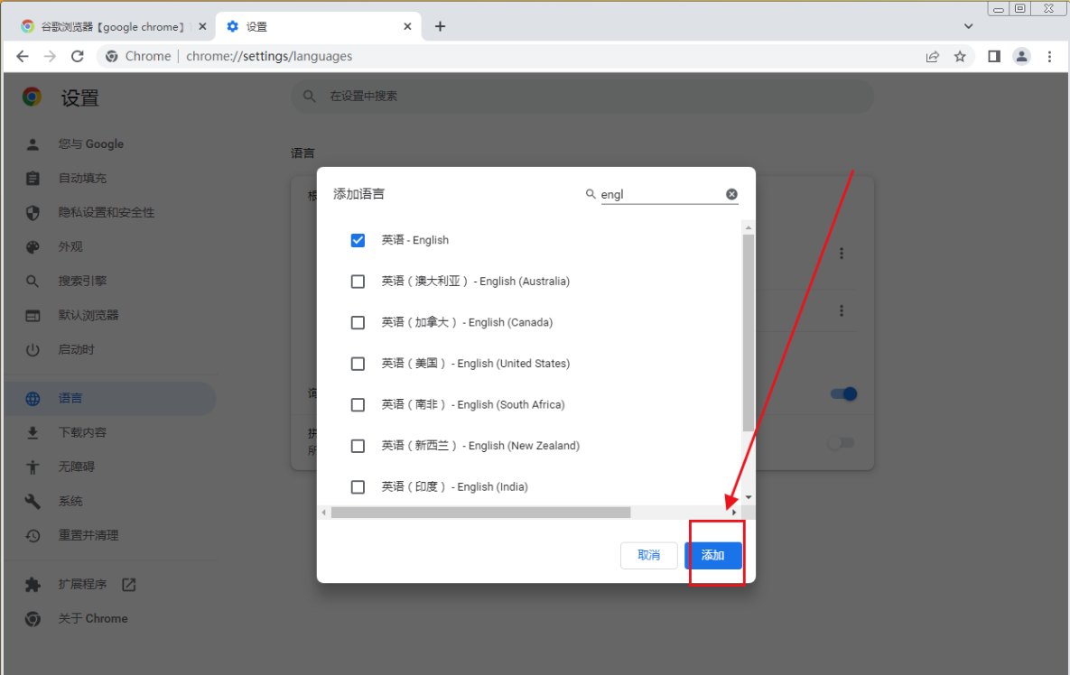
Task: Check English (Australia) language checkbox
Action: coord(358,282)
